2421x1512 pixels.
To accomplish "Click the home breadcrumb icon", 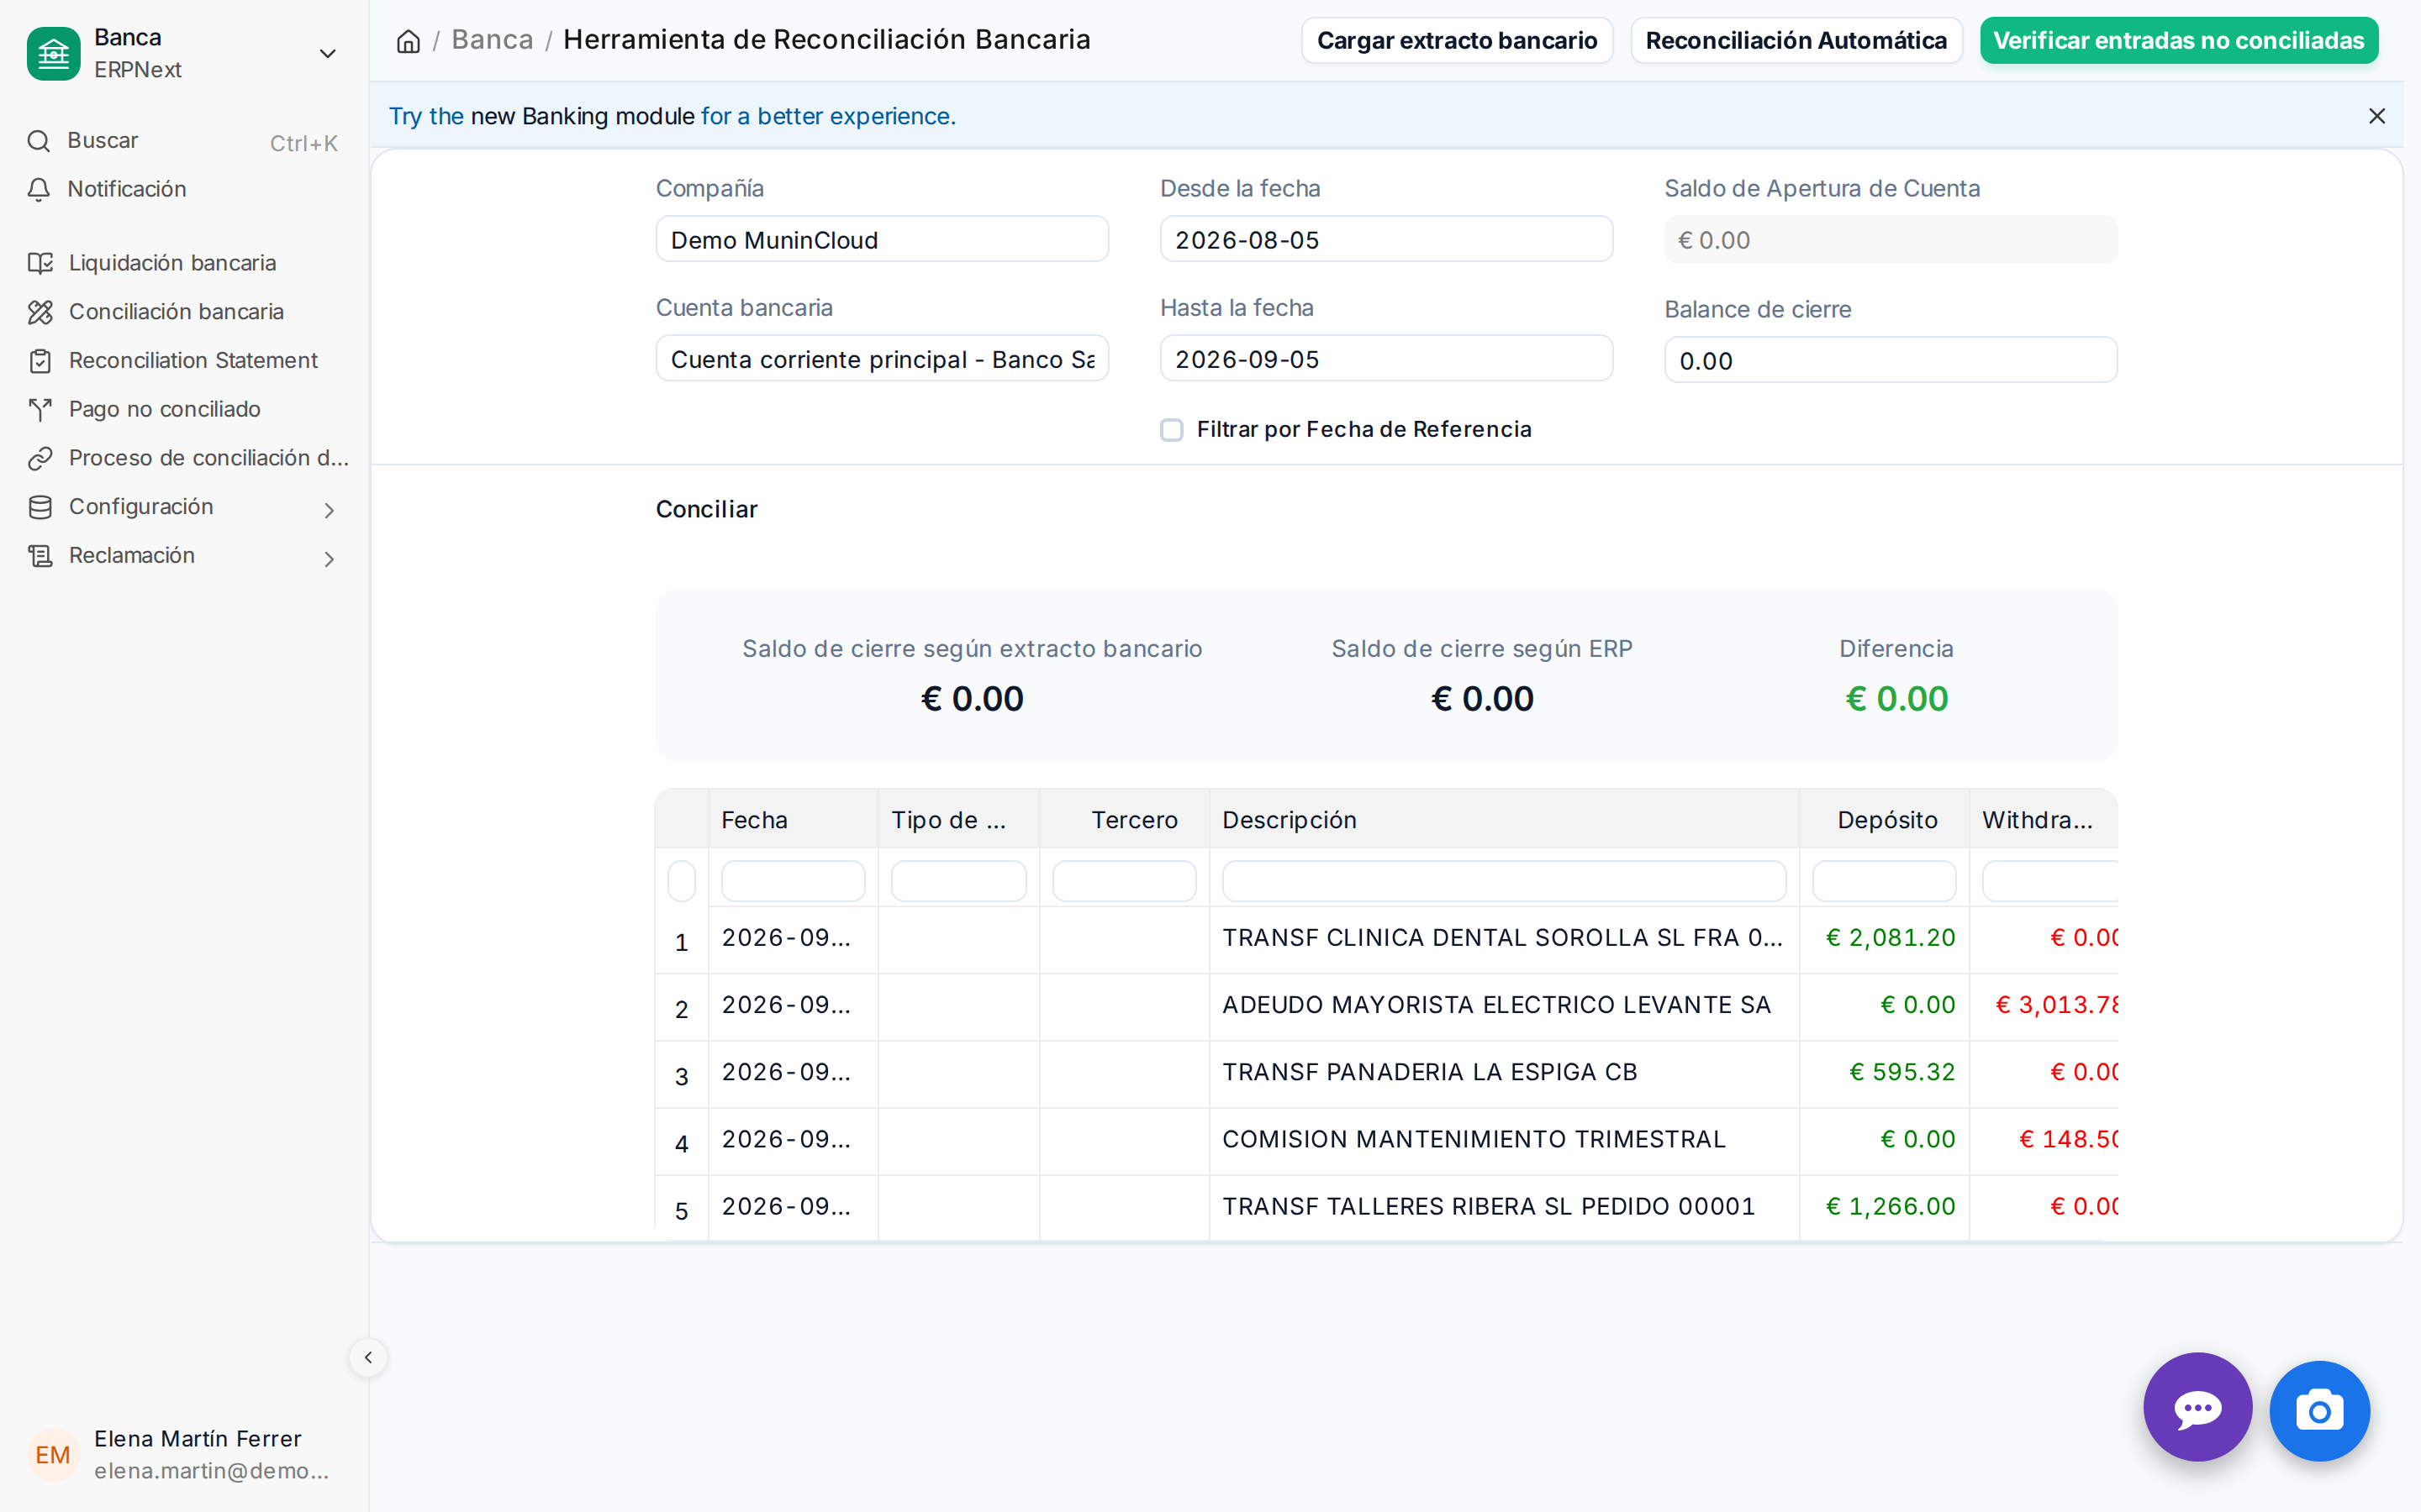I will point(409,41).
